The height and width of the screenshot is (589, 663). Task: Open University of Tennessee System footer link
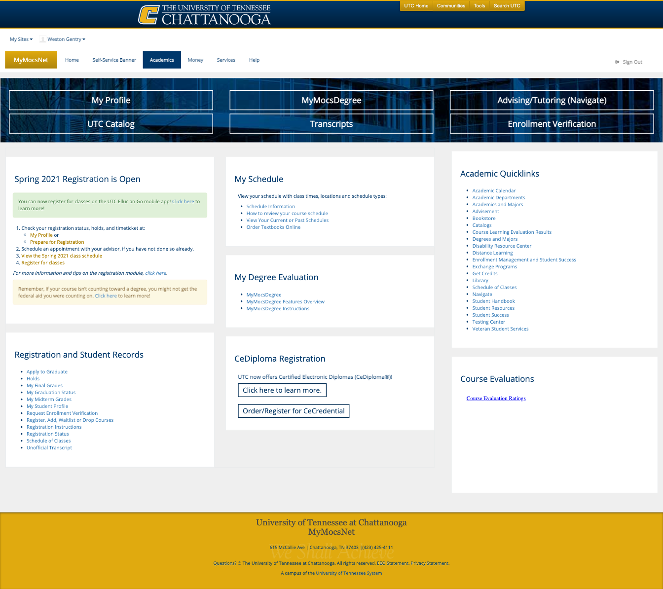[x=349, y=573]
